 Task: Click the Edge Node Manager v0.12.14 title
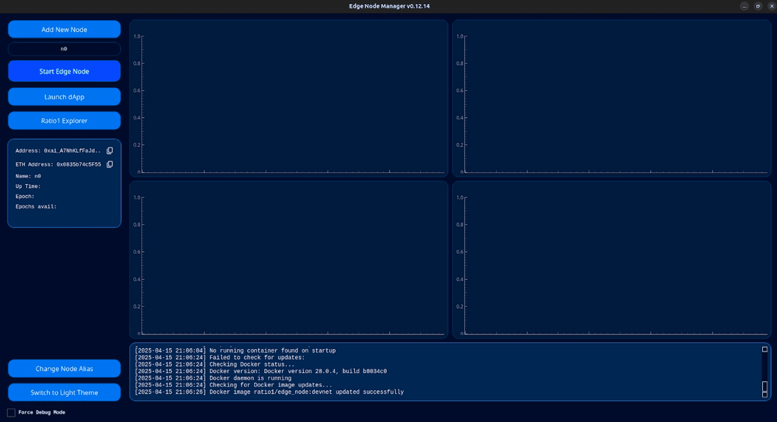click(389, 6)
